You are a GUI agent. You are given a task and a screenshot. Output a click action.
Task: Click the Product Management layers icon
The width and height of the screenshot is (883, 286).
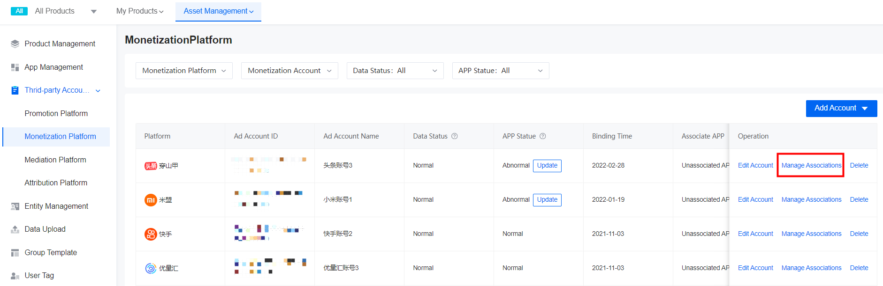(x=15, y=44)
